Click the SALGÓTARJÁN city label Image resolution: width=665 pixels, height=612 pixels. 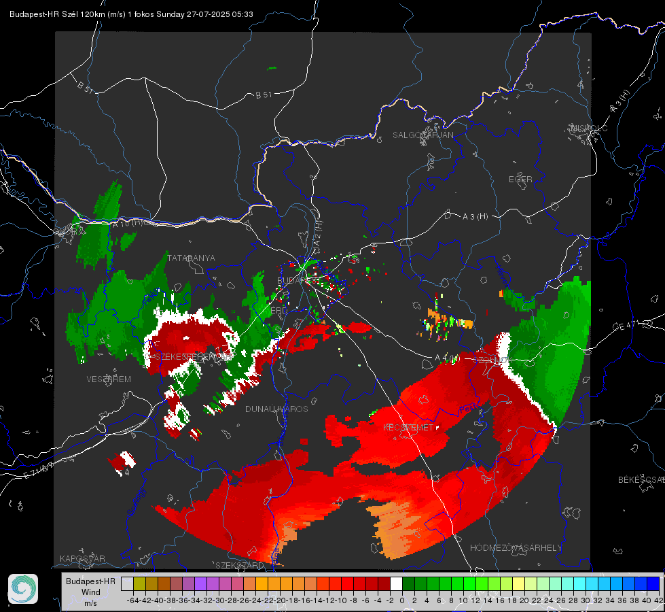coord(423,135)
